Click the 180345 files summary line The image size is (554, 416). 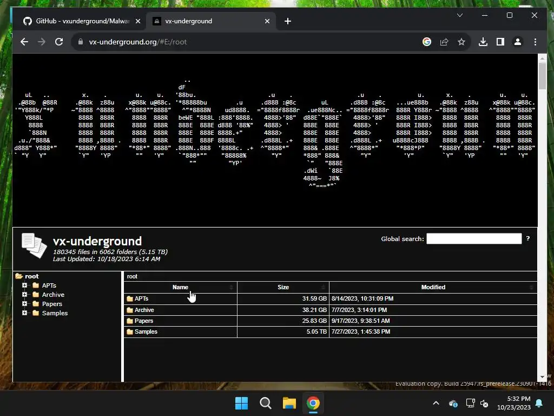coord(110,252)
